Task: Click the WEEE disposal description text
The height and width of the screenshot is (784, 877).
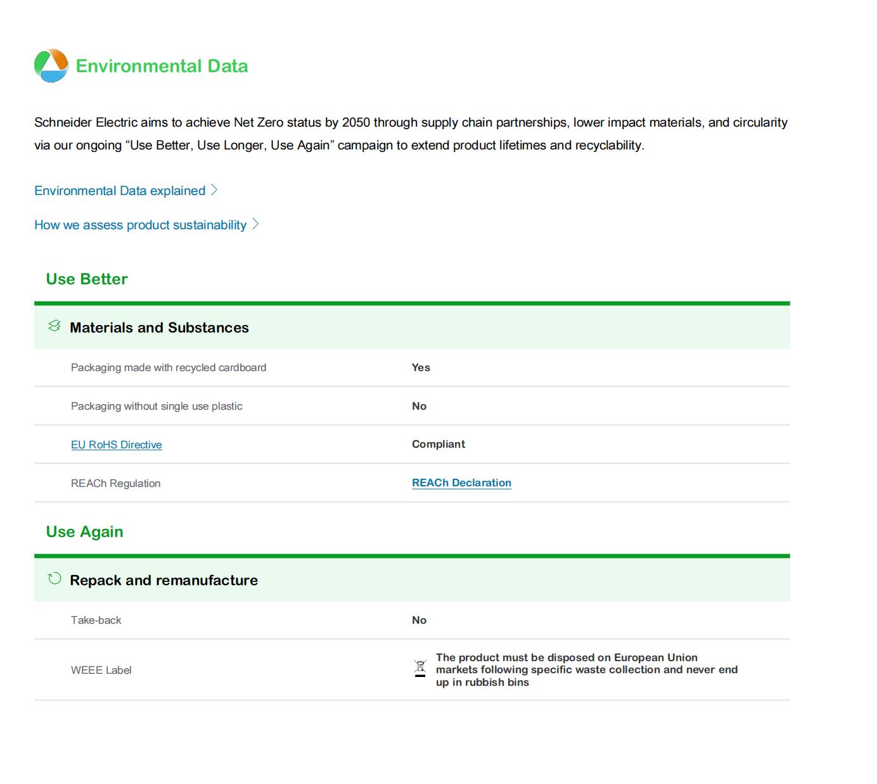Action: point(586,669)
